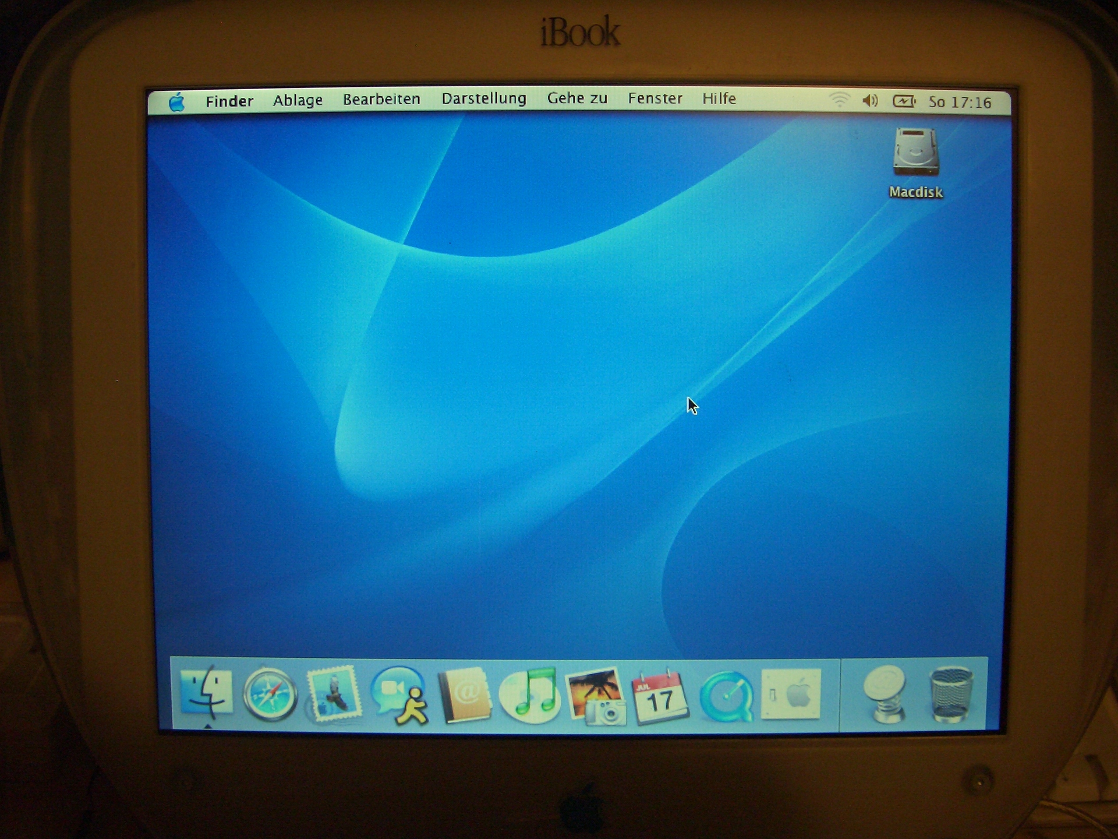Launch QuickTime Player from dock
The height and width of the screenshot is (839, 1118).
tap(726, 696)
